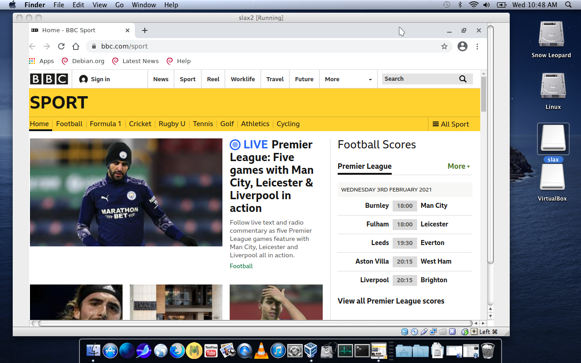The image size is (581, 363).
Task: Open VirtualBox in the Dock
Action: (x=311, y=350)
